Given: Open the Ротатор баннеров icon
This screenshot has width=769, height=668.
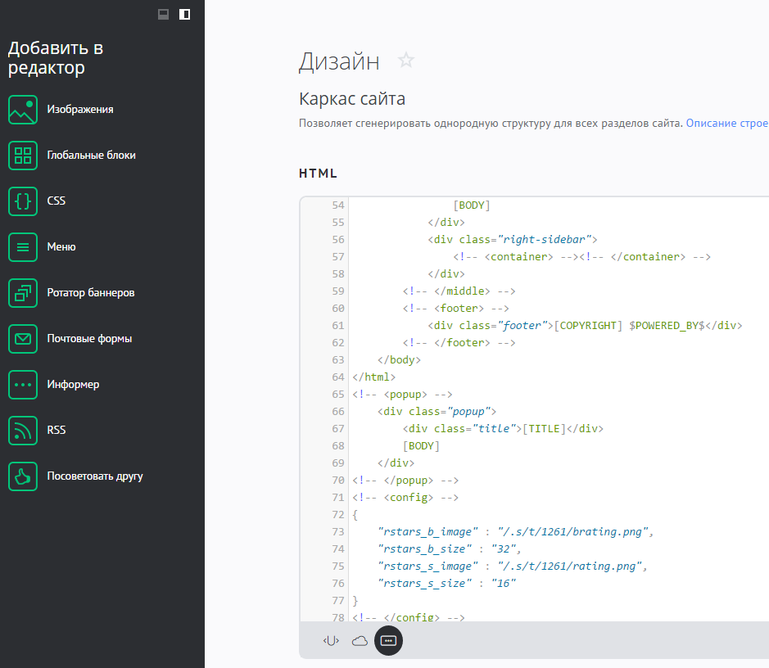Looking at the screenshot, I should click(23, 293).
